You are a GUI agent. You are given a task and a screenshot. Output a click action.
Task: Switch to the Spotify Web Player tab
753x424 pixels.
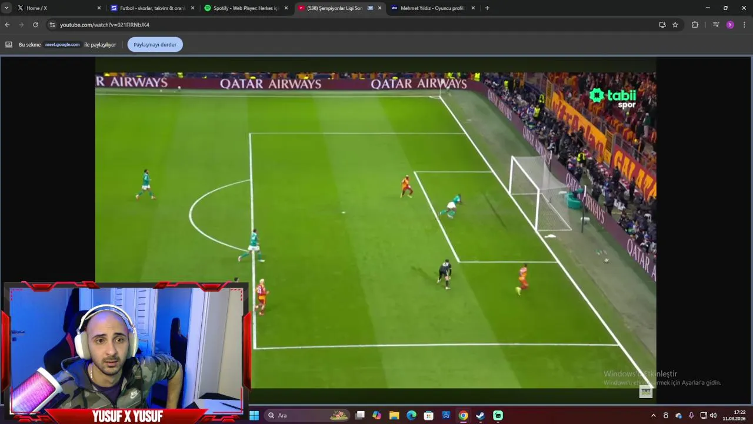click(x=246, y=8)
